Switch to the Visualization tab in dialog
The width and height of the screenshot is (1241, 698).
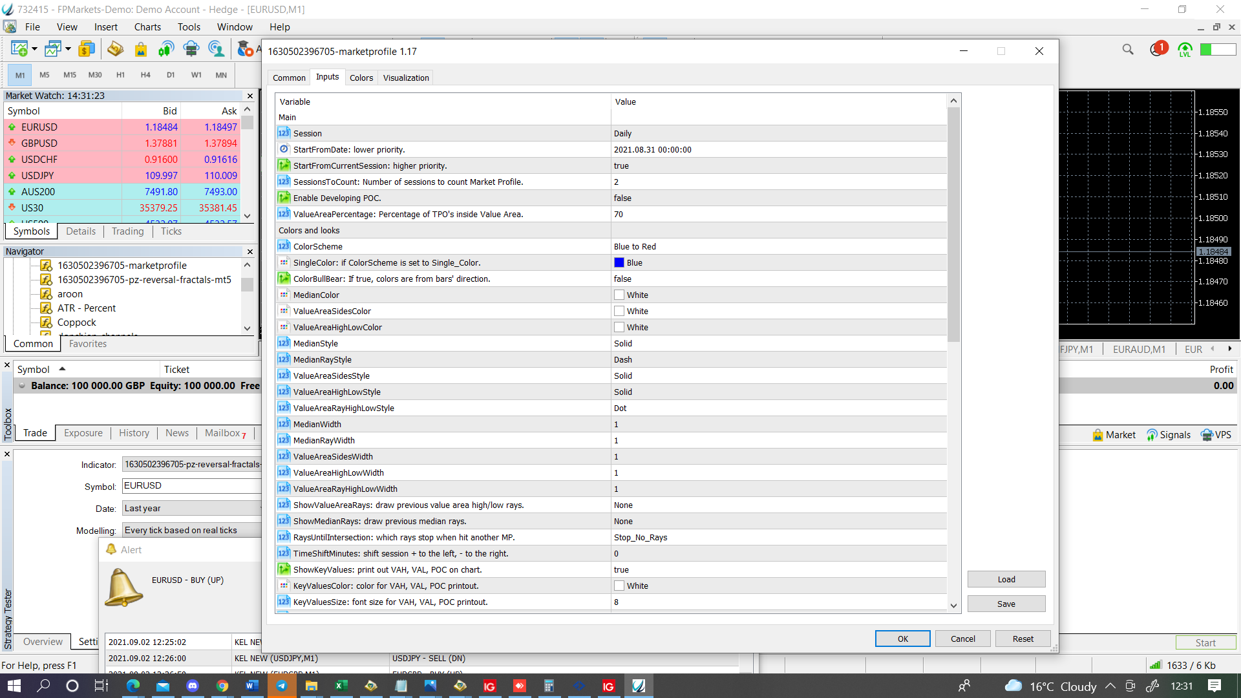tap(406, 78)
